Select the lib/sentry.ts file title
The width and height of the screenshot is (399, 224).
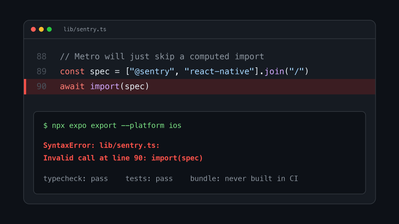click(x=85, y=29)
